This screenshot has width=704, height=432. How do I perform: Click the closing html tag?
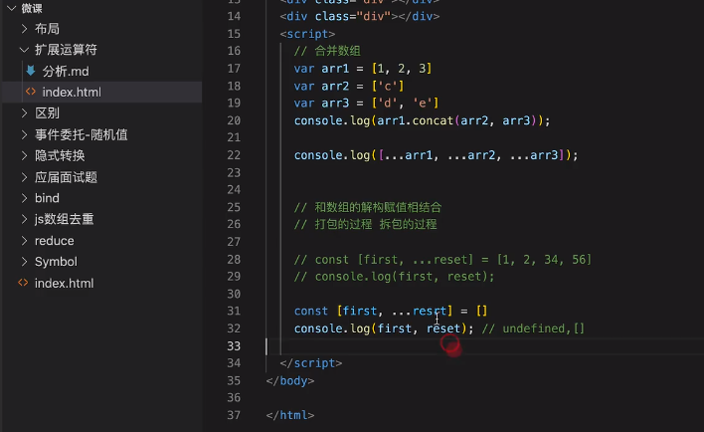[x=290, y=415]
